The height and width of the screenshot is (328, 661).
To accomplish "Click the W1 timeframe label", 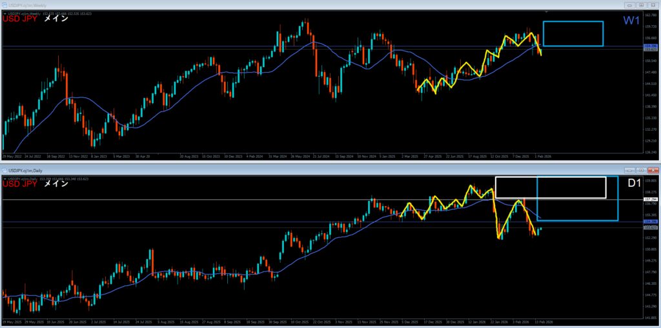I will 631,21.
